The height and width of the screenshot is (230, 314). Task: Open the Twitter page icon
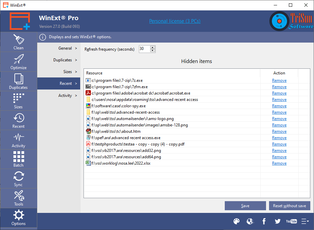[x=277, y=221]
